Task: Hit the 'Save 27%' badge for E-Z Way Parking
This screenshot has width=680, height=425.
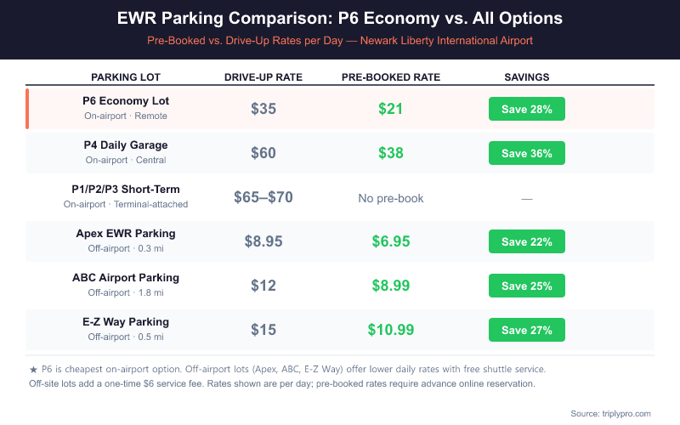Action: pos(526,330)
